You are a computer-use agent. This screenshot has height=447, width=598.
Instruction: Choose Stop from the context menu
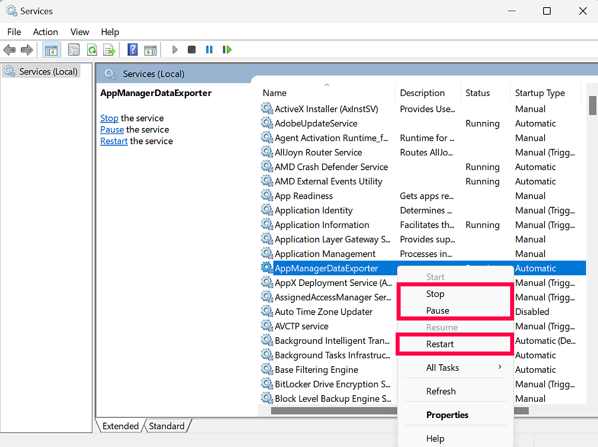tap(435, 294)
